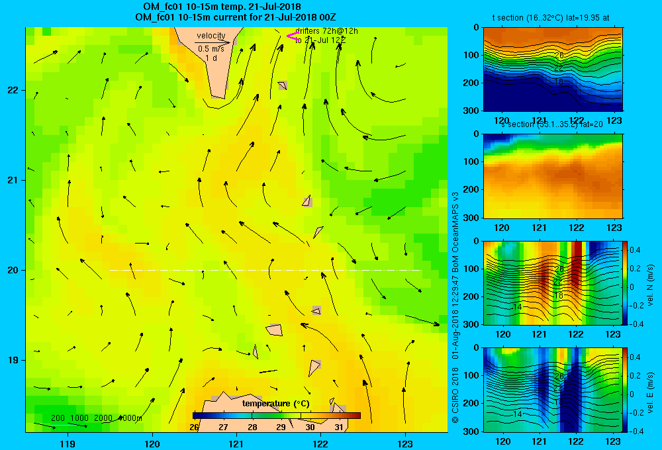The height and width of the screenshot is (450, 662).
Task: Click latitude label '22' on main map axis
Action: [x=13, y=90]
